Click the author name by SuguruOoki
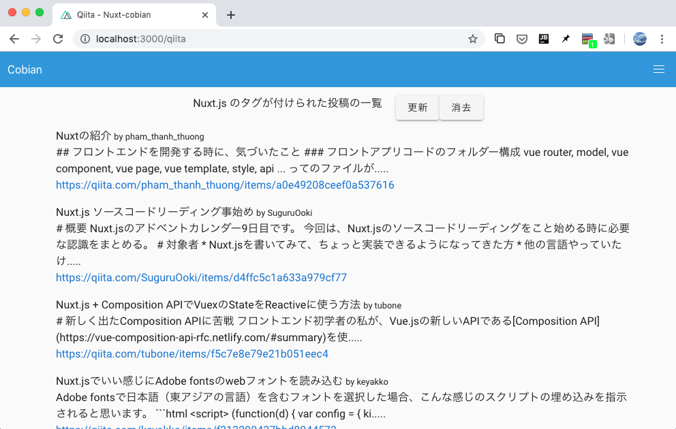The height and width of the screenshot is (429, 676). (284, 212)
